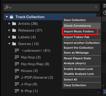This screenshot has width=106, height=96.
Task: Choose Check Consistency menu entry
Action: click(x=82, y=26)
